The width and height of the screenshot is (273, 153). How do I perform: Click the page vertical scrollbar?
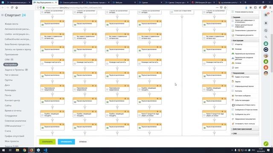click(272, 53)
